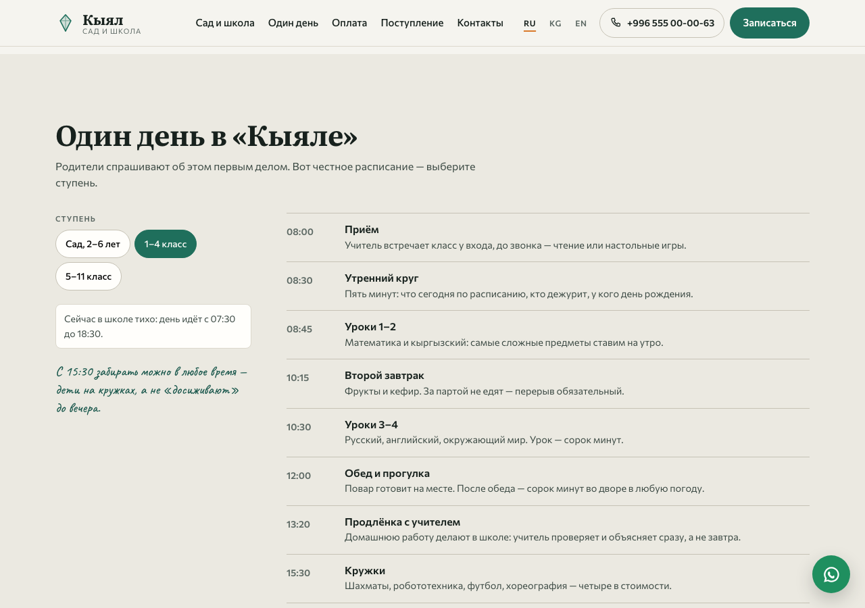This screenshot has width=865, height=608.
Task: Click the СТУПЕНЬ label
Action: (x=76, y=219)
